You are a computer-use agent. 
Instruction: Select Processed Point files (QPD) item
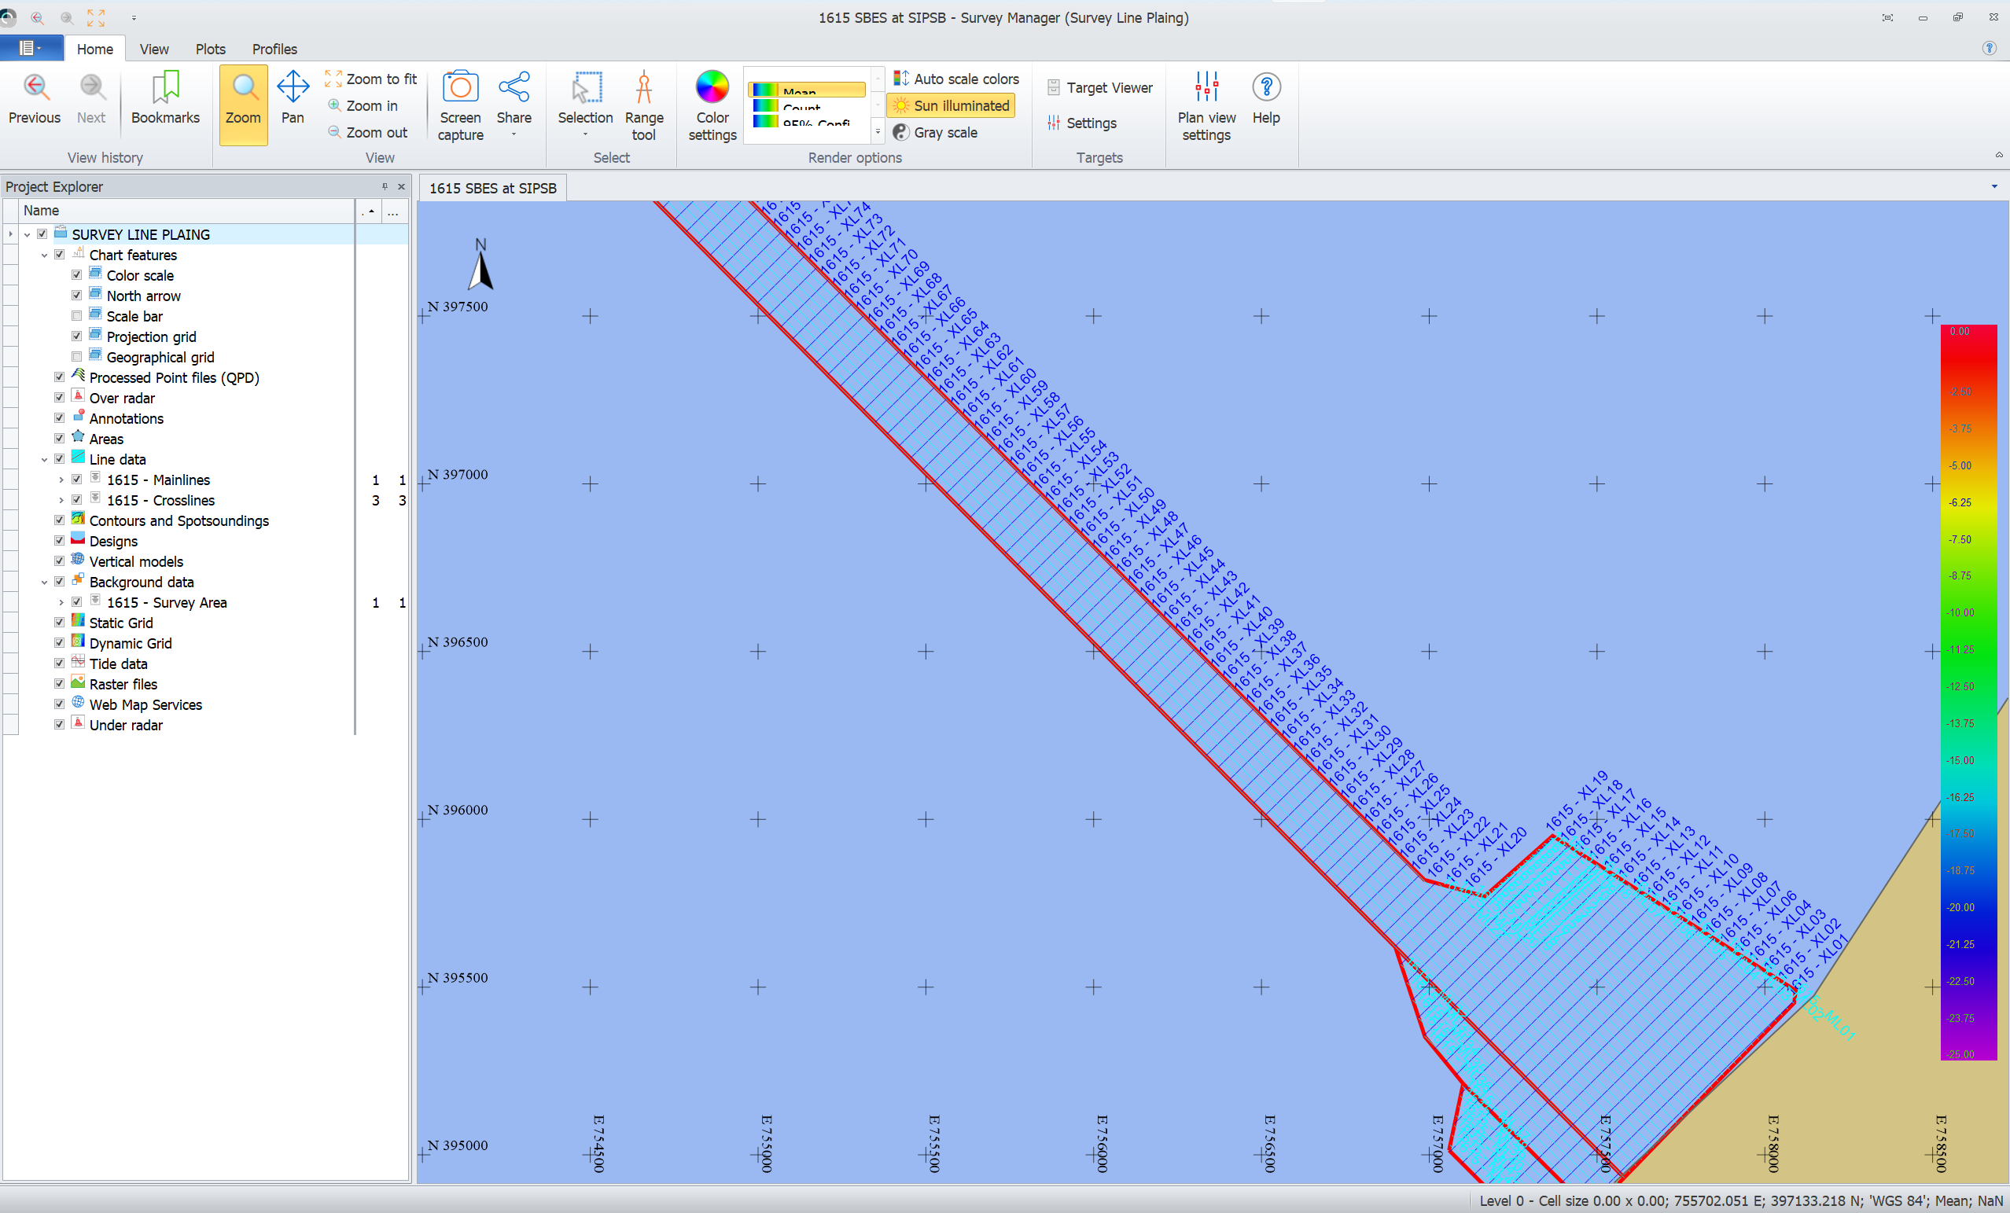174,377
